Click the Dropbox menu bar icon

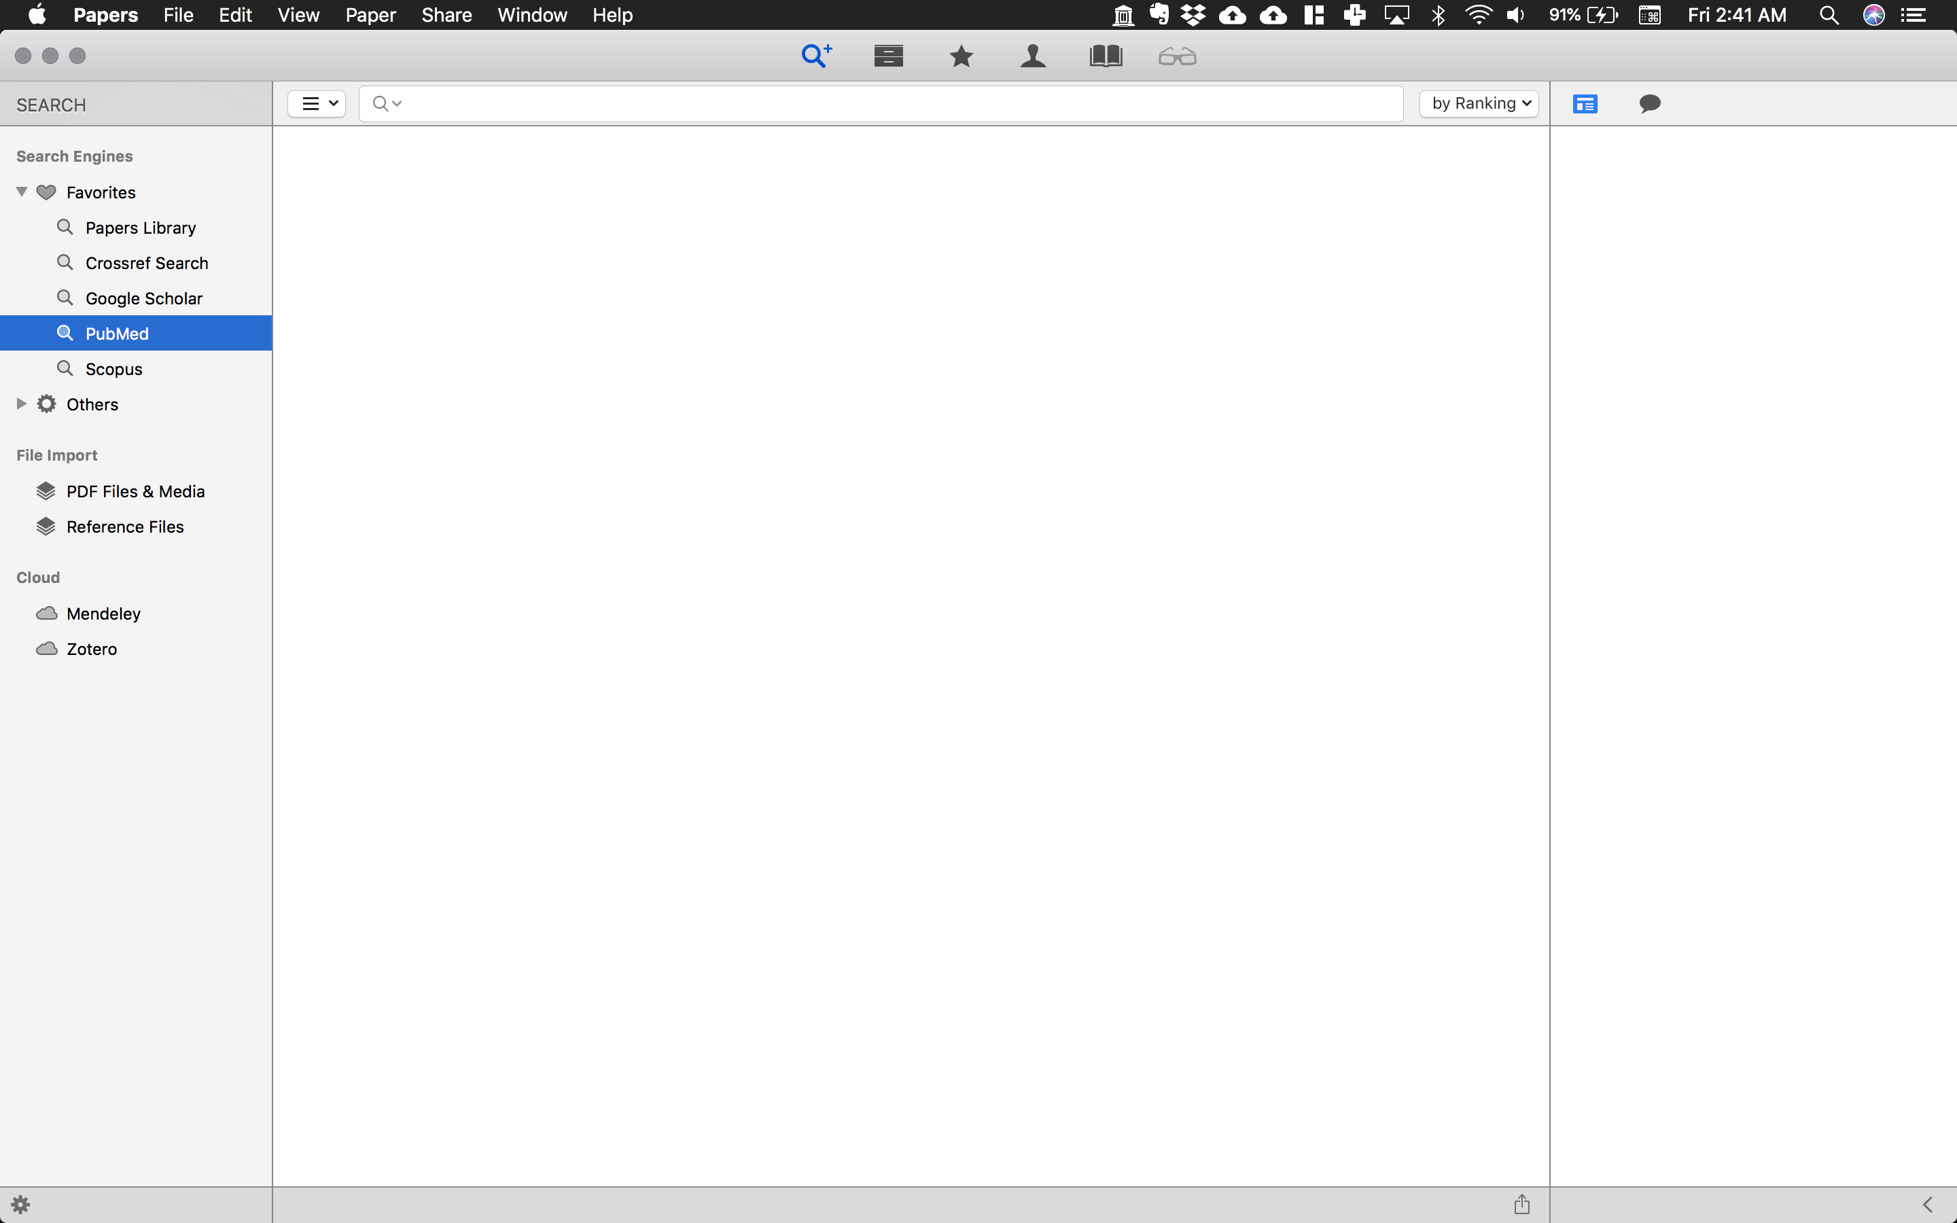(1193, 14)
